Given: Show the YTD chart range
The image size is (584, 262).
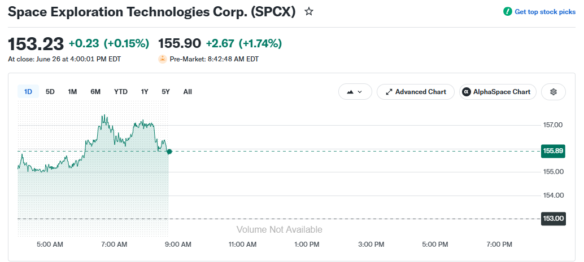Looking at the screenshot, I should tap(121, 91).
